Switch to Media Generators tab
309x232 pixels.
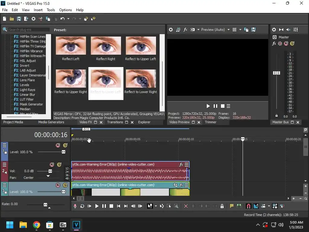(x=51, y=122)
